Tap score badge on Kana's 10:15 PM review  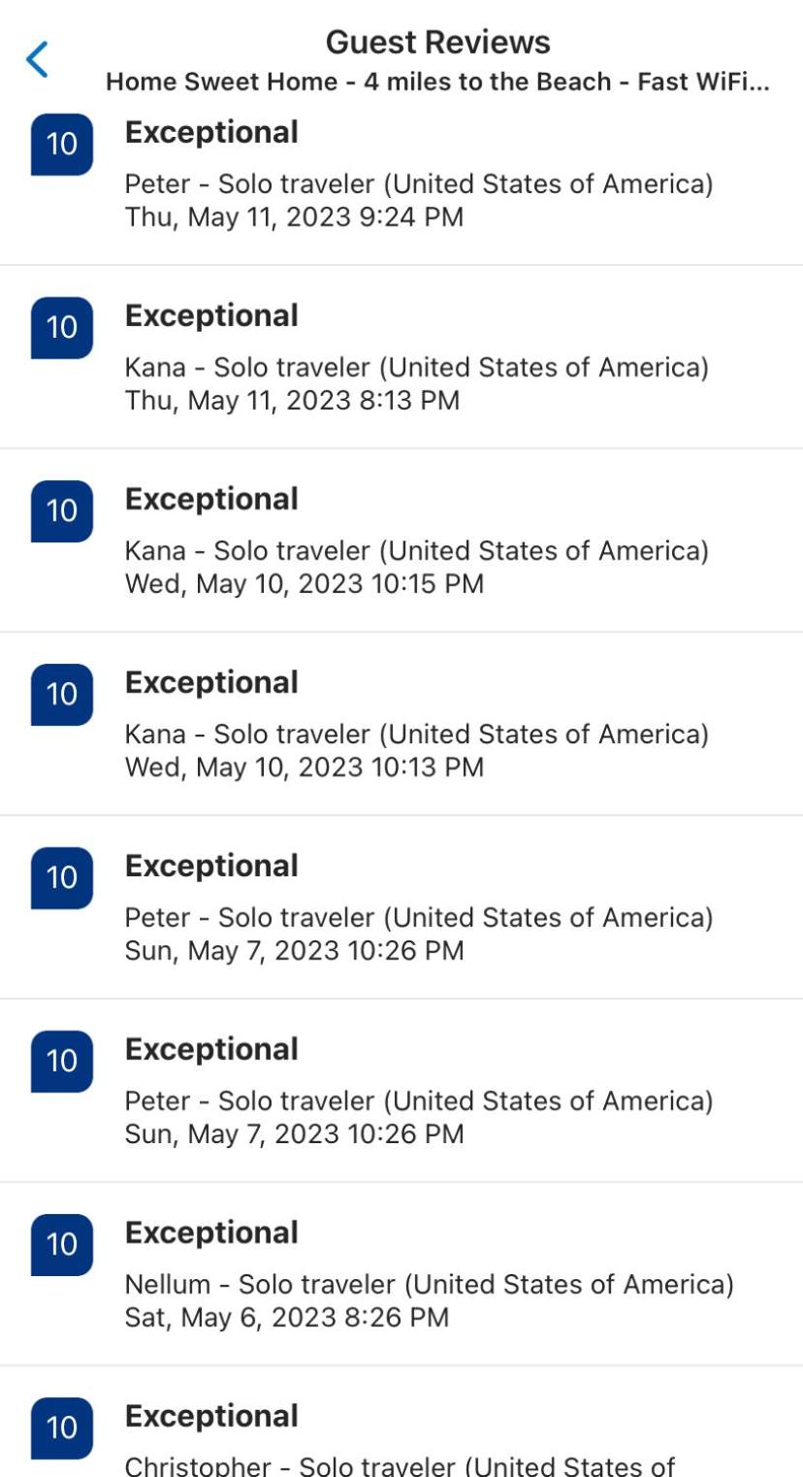click(x=62, y=511)
